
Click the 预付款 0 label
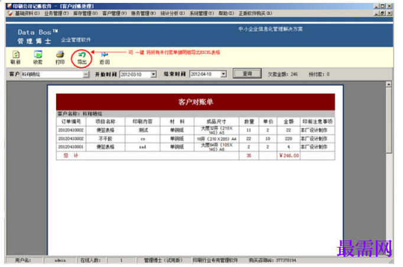(x=319, y=74)
